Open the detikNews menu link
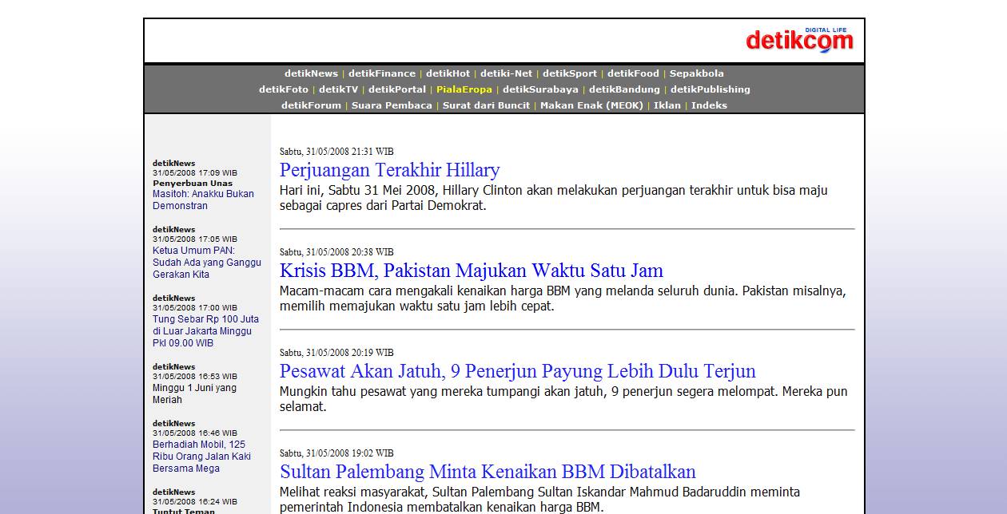This screenshot has height=514, width=1007. (x=311, y=73)
